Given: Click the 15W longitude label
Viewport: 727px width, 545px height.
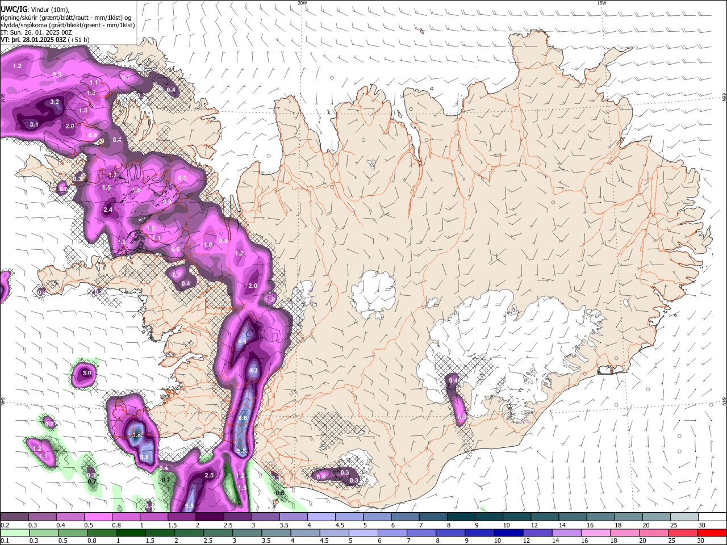Looking at the screenshot, I should tap(601, 3).
